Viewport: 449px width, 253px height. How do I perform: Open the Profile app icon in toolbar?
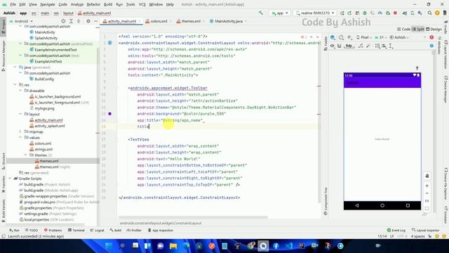pyautogui.click(x=380, y=13)
